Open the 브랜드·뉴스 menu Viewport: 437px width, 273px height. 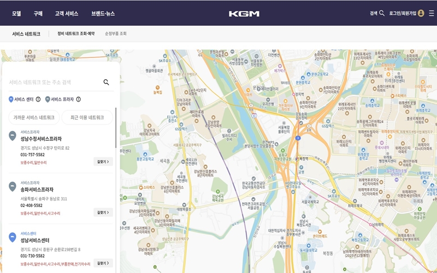click(x=103, y=13)
